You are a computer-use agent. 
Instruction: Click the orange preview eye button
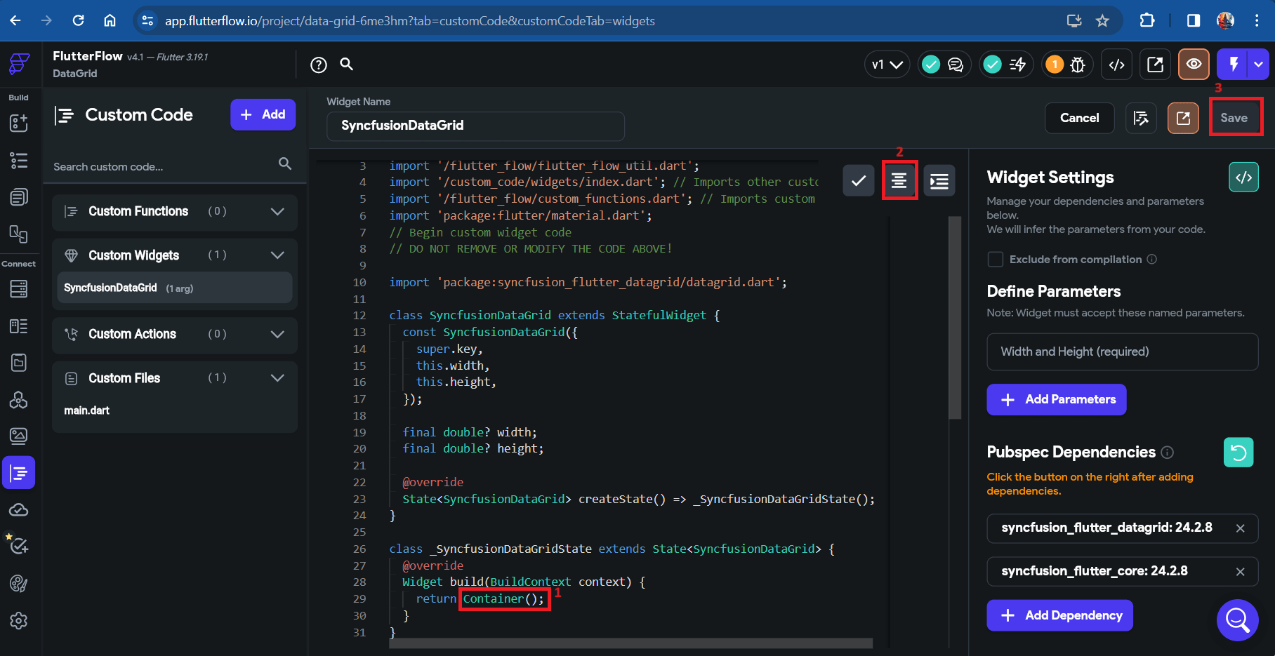click(x=1194, y=65)
